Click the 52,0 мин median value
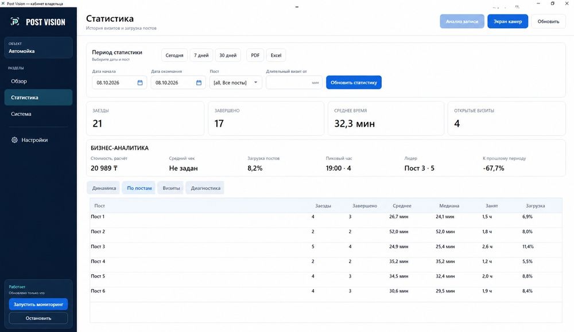Screen dimensions: 574x332 (445, 232)
